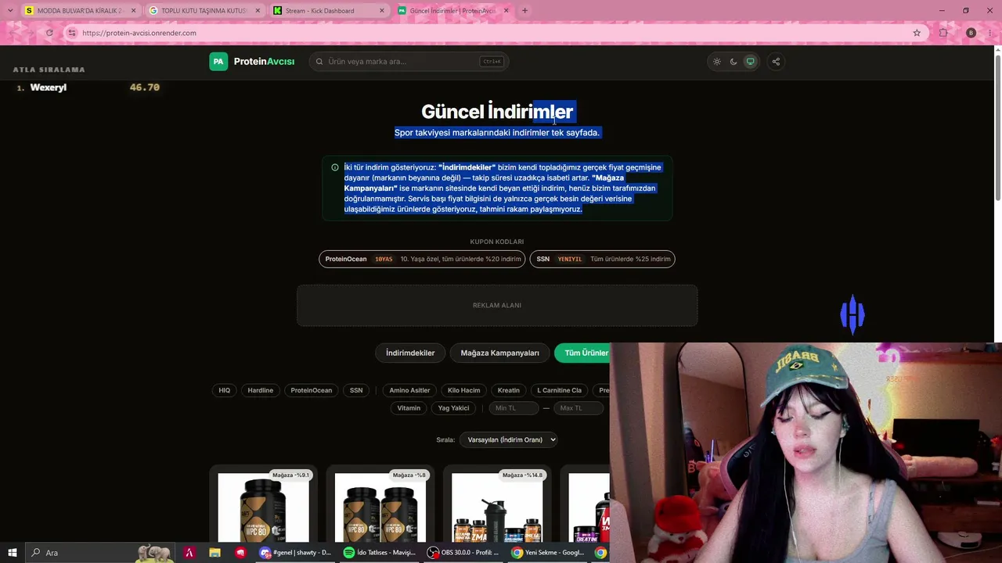The width and height of the screenshot is (1002, 563).
Task: Open Discord #genel taskbar item
Action: coord(297,553)
